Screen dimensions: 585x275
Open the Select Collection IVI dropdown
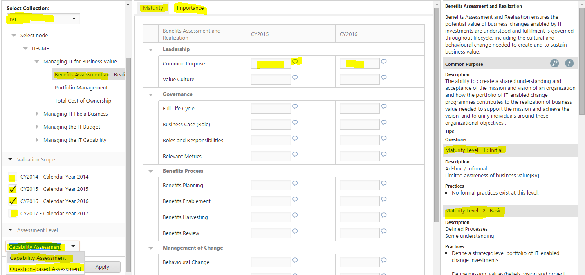(43, 19)
